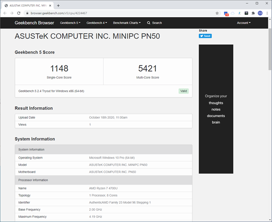Image resolution: width=272 pixels, height=222 pixels.
Task: Click the address bar URL field
Action: tap(121, 13)
